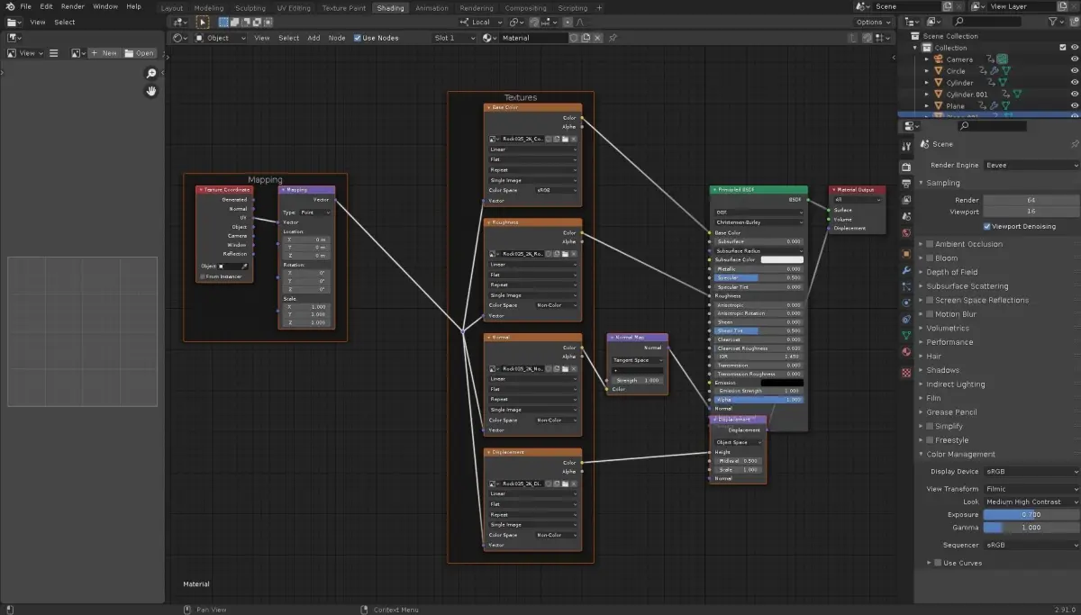The image size is (1081, 615).
Task: Switch to the Layout workspace tab
Action: coord(171,8)
